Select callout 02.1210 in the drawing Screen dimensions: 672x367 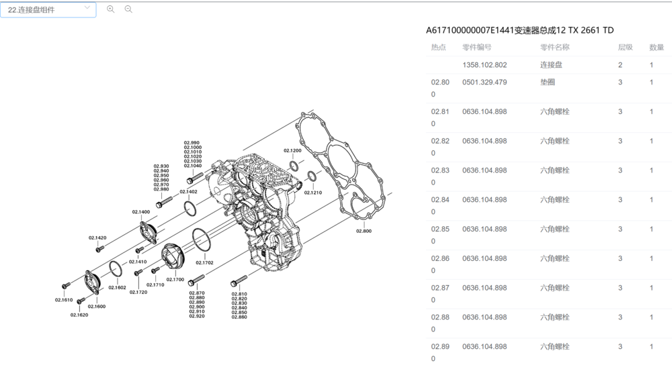pos(312,193)
